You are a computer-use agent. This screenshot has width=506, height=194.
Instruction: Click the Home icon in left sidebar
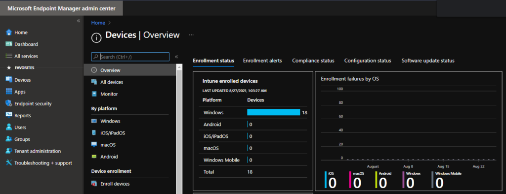[9, 32]
